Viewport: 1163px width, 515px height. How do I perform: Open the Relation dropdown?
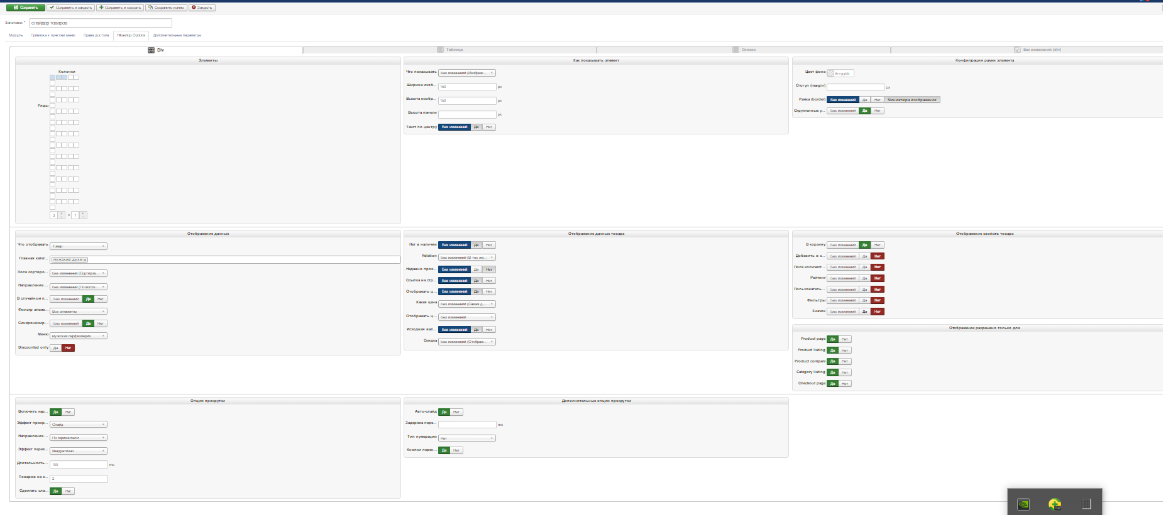click(x=467, y=257)
